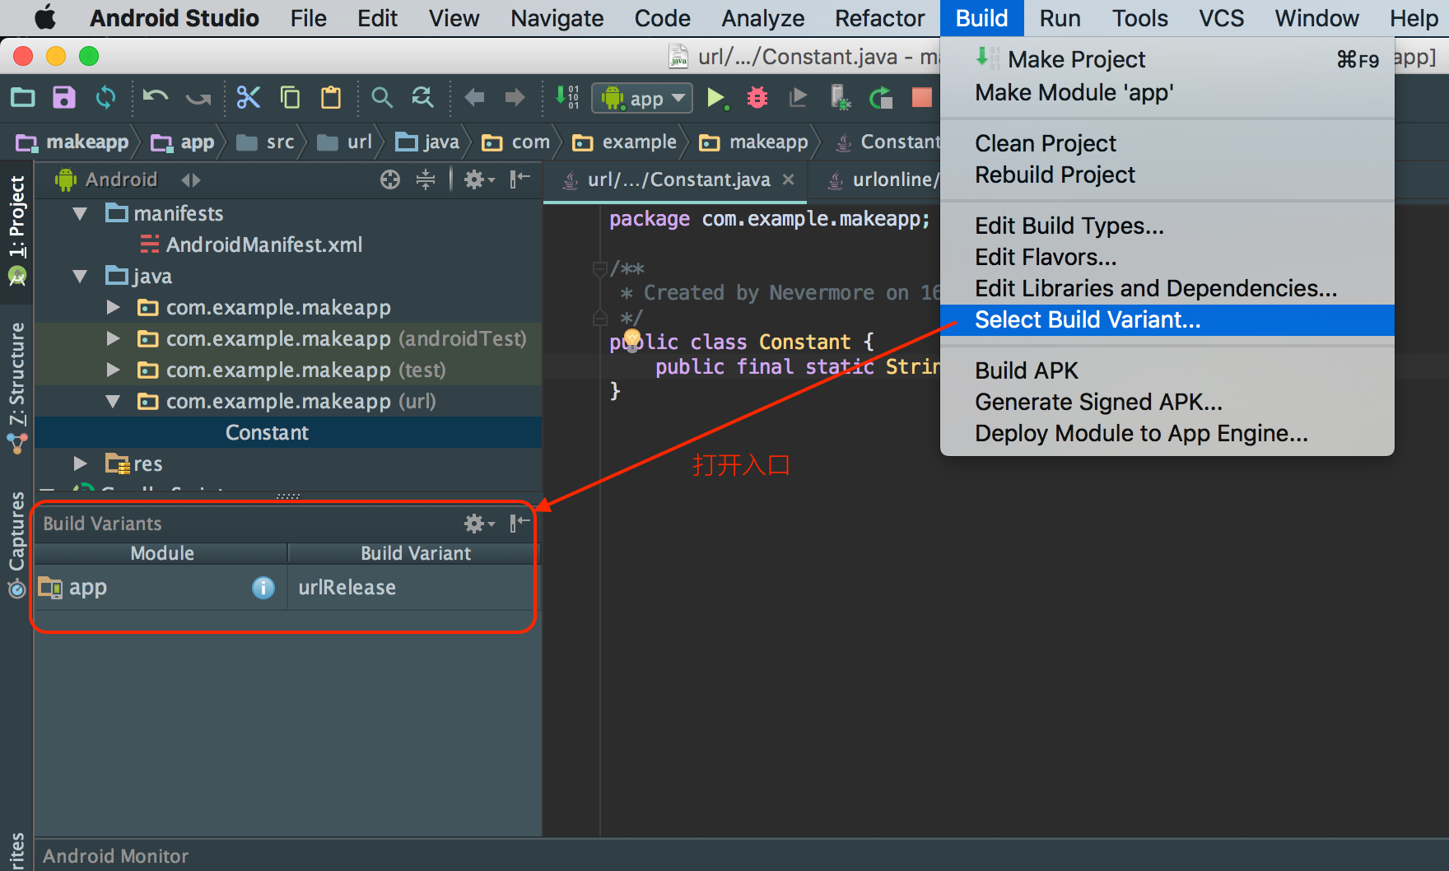Open the Navigate menu

coord(557,18)
